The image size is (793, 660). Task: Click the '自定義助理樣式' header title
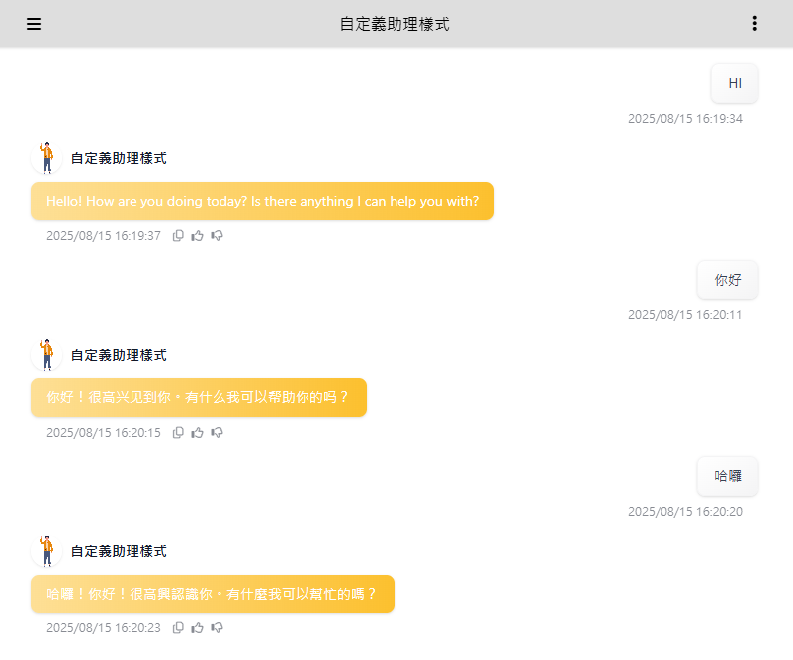pyautogui.click(x=395, y=24)
